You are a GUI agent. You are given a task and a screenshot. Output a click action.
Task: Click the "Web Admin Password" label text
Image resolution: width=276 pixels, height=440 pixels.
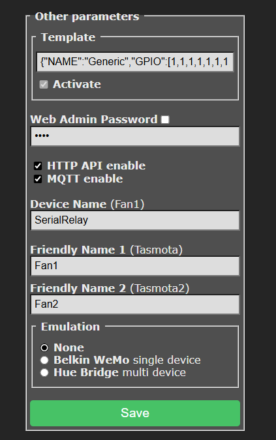point(94,119)
